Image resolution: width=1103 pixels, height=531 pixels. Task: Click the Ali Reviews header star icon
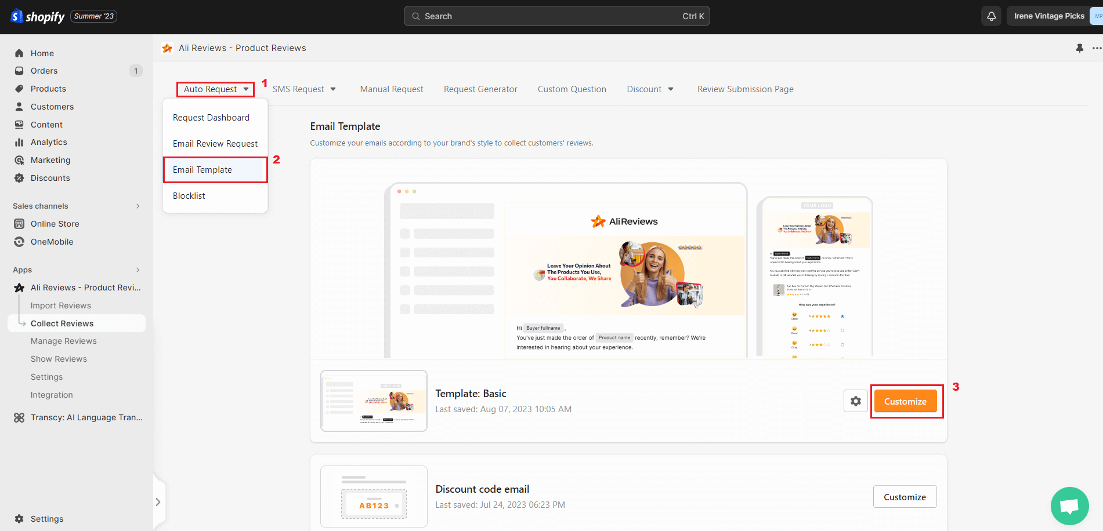coord(167,48)
